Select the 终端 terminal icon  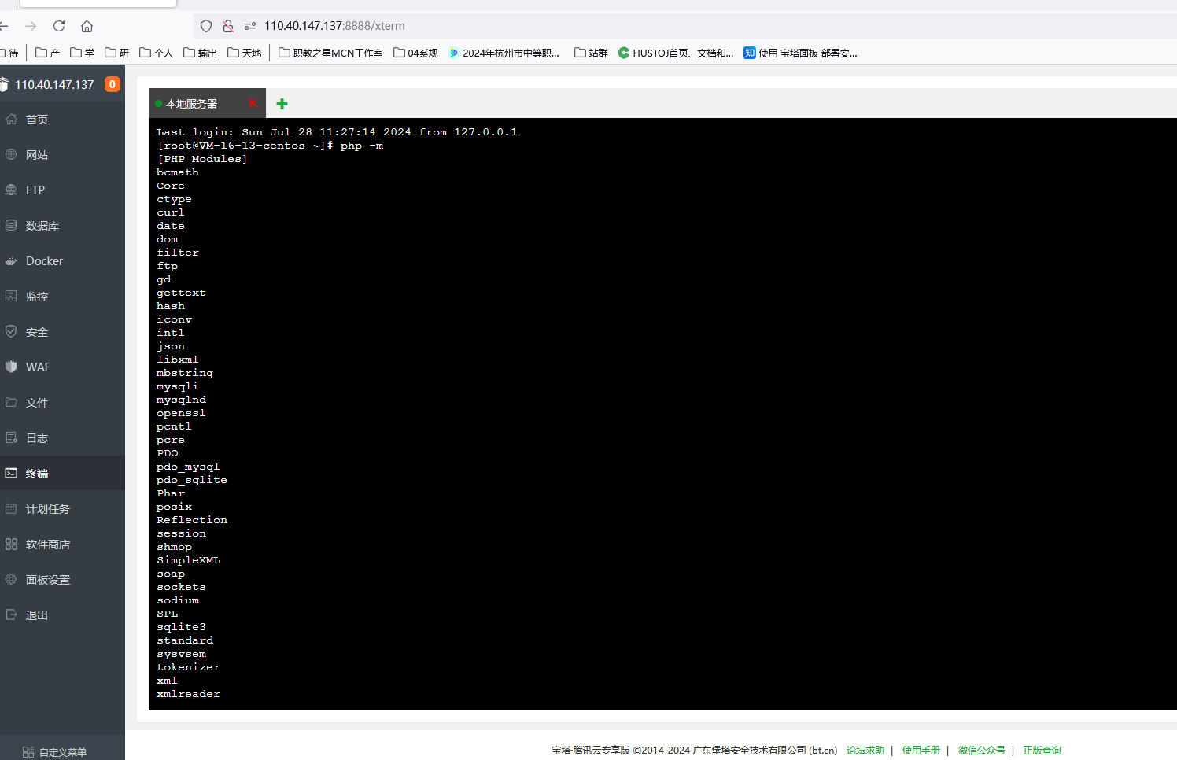pos(11,474)
